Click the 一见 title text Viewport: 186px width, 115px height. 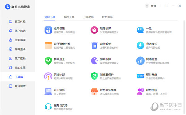click(x=149, y=29)
